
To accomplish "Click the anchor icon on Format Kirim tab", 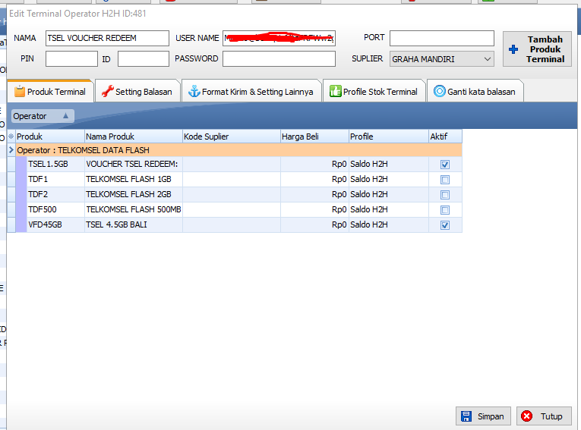I will pos(194,92).
